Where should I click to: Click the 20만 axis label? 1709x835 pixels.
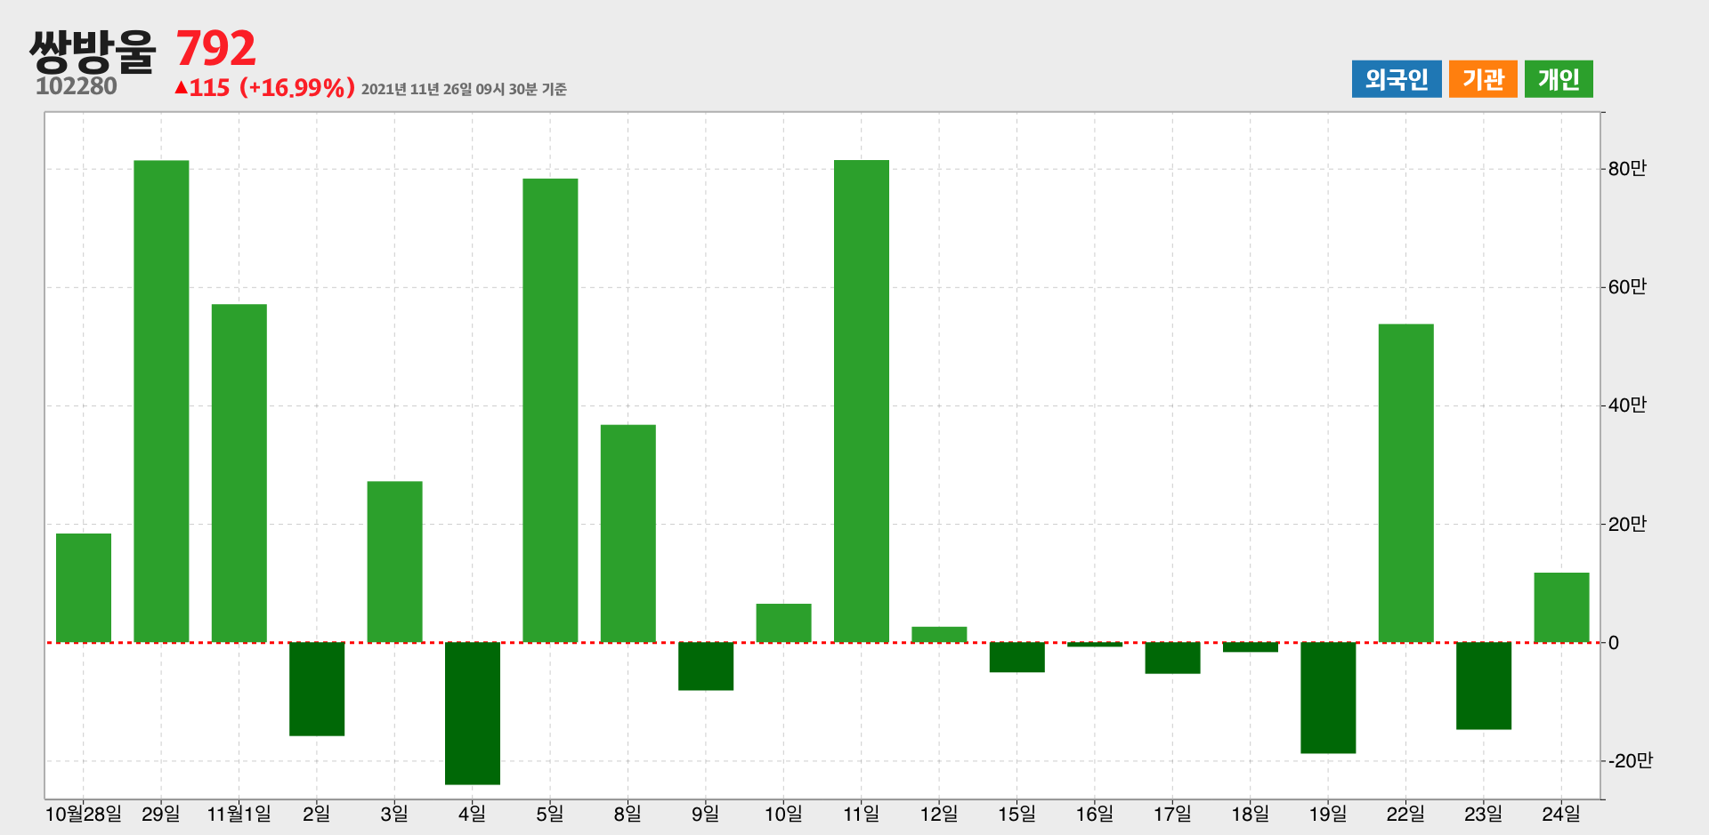coord(1627,524)
